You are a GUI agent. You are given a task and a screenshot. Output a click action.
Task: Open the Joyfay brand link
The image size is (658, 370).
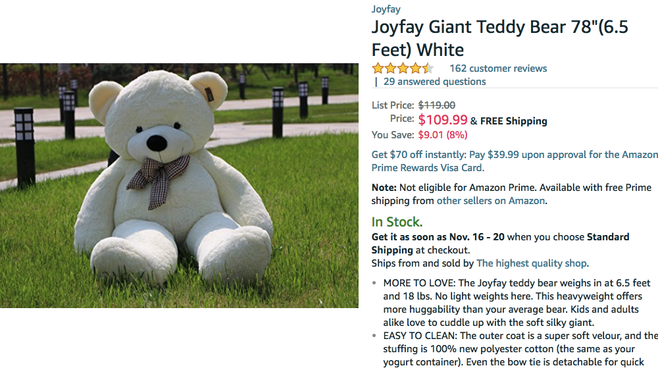[386, 9]
